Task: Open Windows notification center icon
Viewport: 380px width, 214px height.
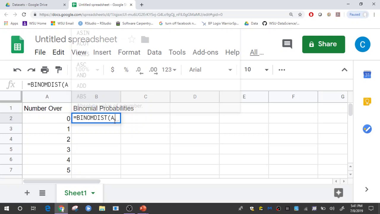Action: click(371, 208)
